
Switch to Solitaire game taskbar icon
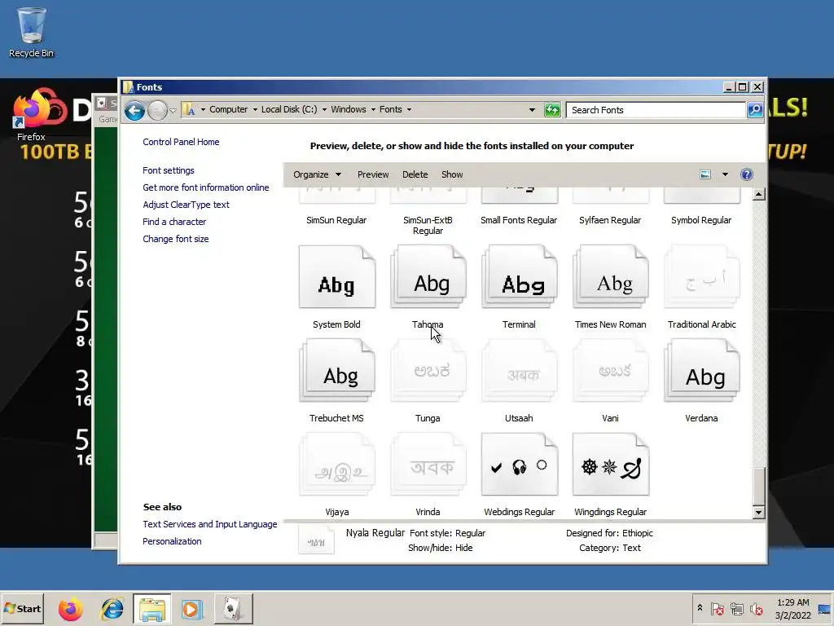233,609
